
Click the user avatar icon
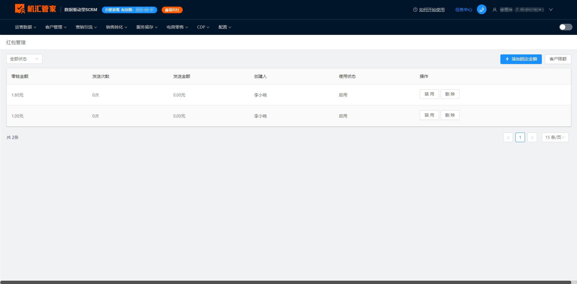[494, 10]
